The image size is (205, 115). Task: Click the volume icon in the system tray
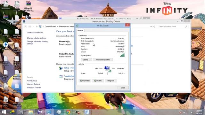click(187, 112)
